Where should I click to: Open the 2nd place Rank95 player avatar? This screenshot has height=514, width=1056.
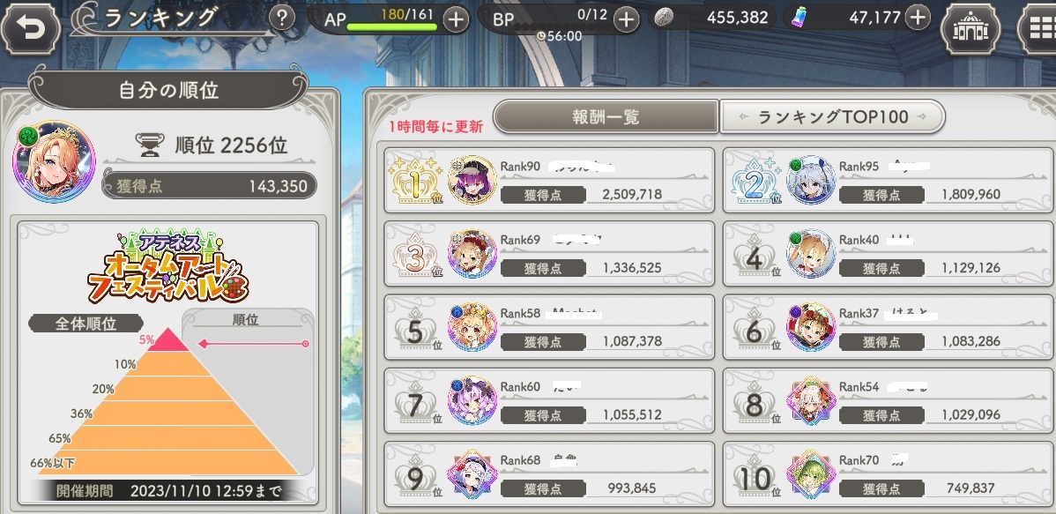click(812, 180)
